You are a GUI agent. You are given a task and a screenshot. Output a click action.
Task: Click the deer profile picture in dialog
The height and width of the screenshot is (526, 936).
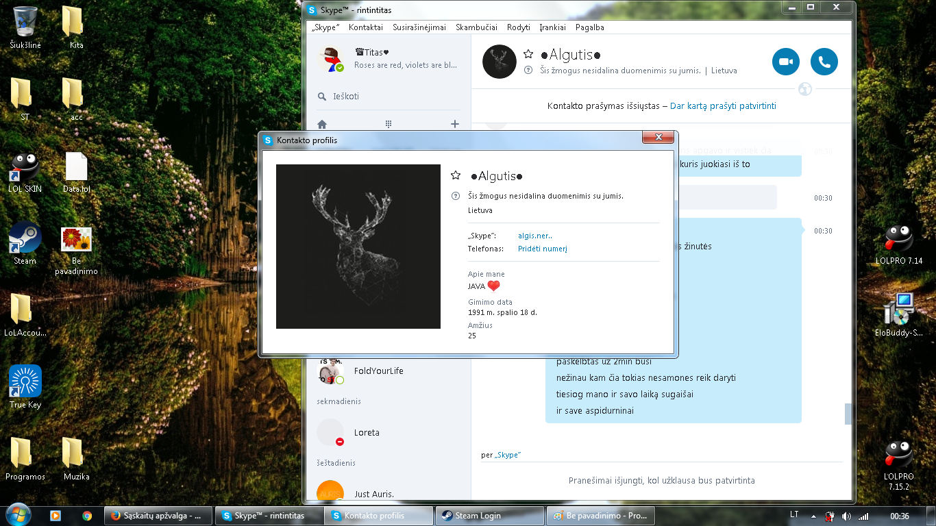tap(358, 247)
